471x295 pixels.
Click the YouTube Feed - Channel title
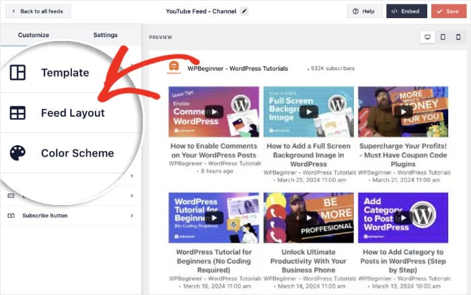[201, 11]
